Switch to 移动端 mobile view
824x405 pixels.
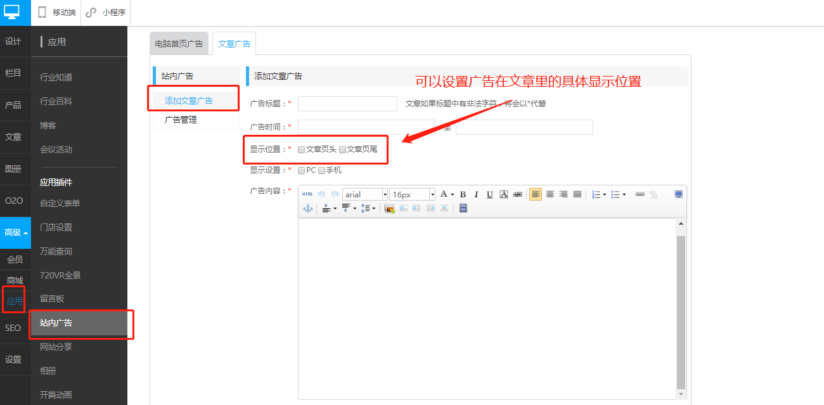56,13
